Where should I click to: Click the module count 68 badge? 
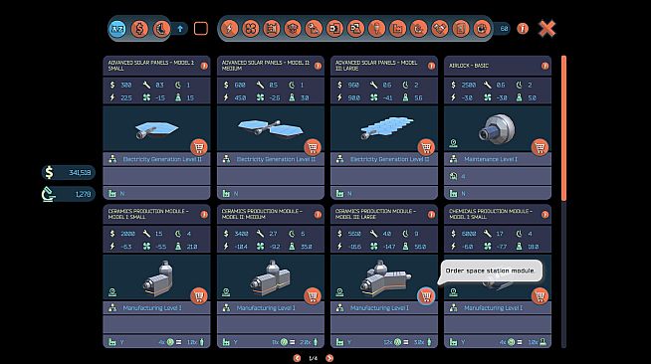[504, 29]
